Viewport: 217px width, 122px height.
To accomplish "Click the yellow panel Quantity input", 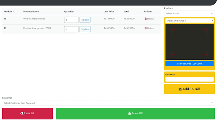I will click(x=189, y=80).
